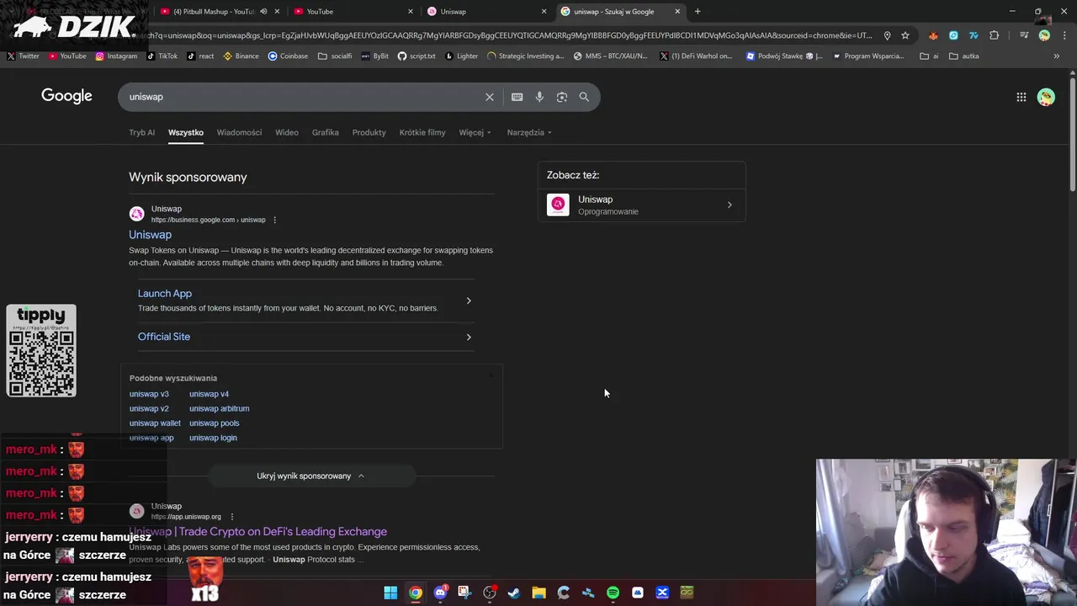Open the TikTok bookmark
The image size is (1077, 606).
(162, 56)
